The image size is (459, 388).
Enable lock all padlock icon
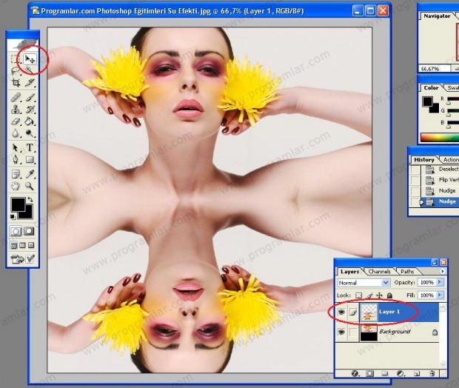pyautogui.click(x=389, y=295)
